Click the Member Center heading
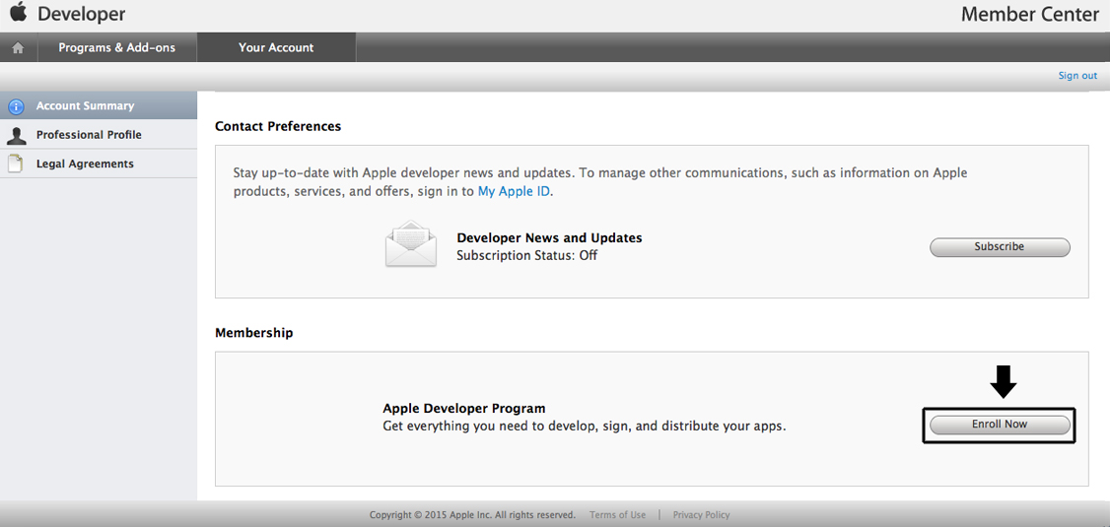Screen dimensions: 1110x527 pos(1030,14)
